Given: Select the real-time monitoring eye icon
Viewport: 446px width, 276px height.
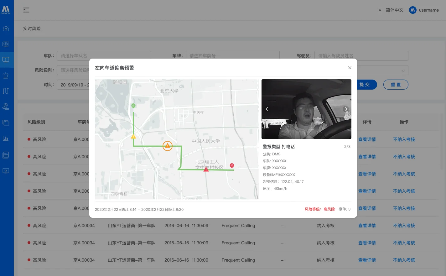Looking at the screenshot, I should (x=6, y=44).
